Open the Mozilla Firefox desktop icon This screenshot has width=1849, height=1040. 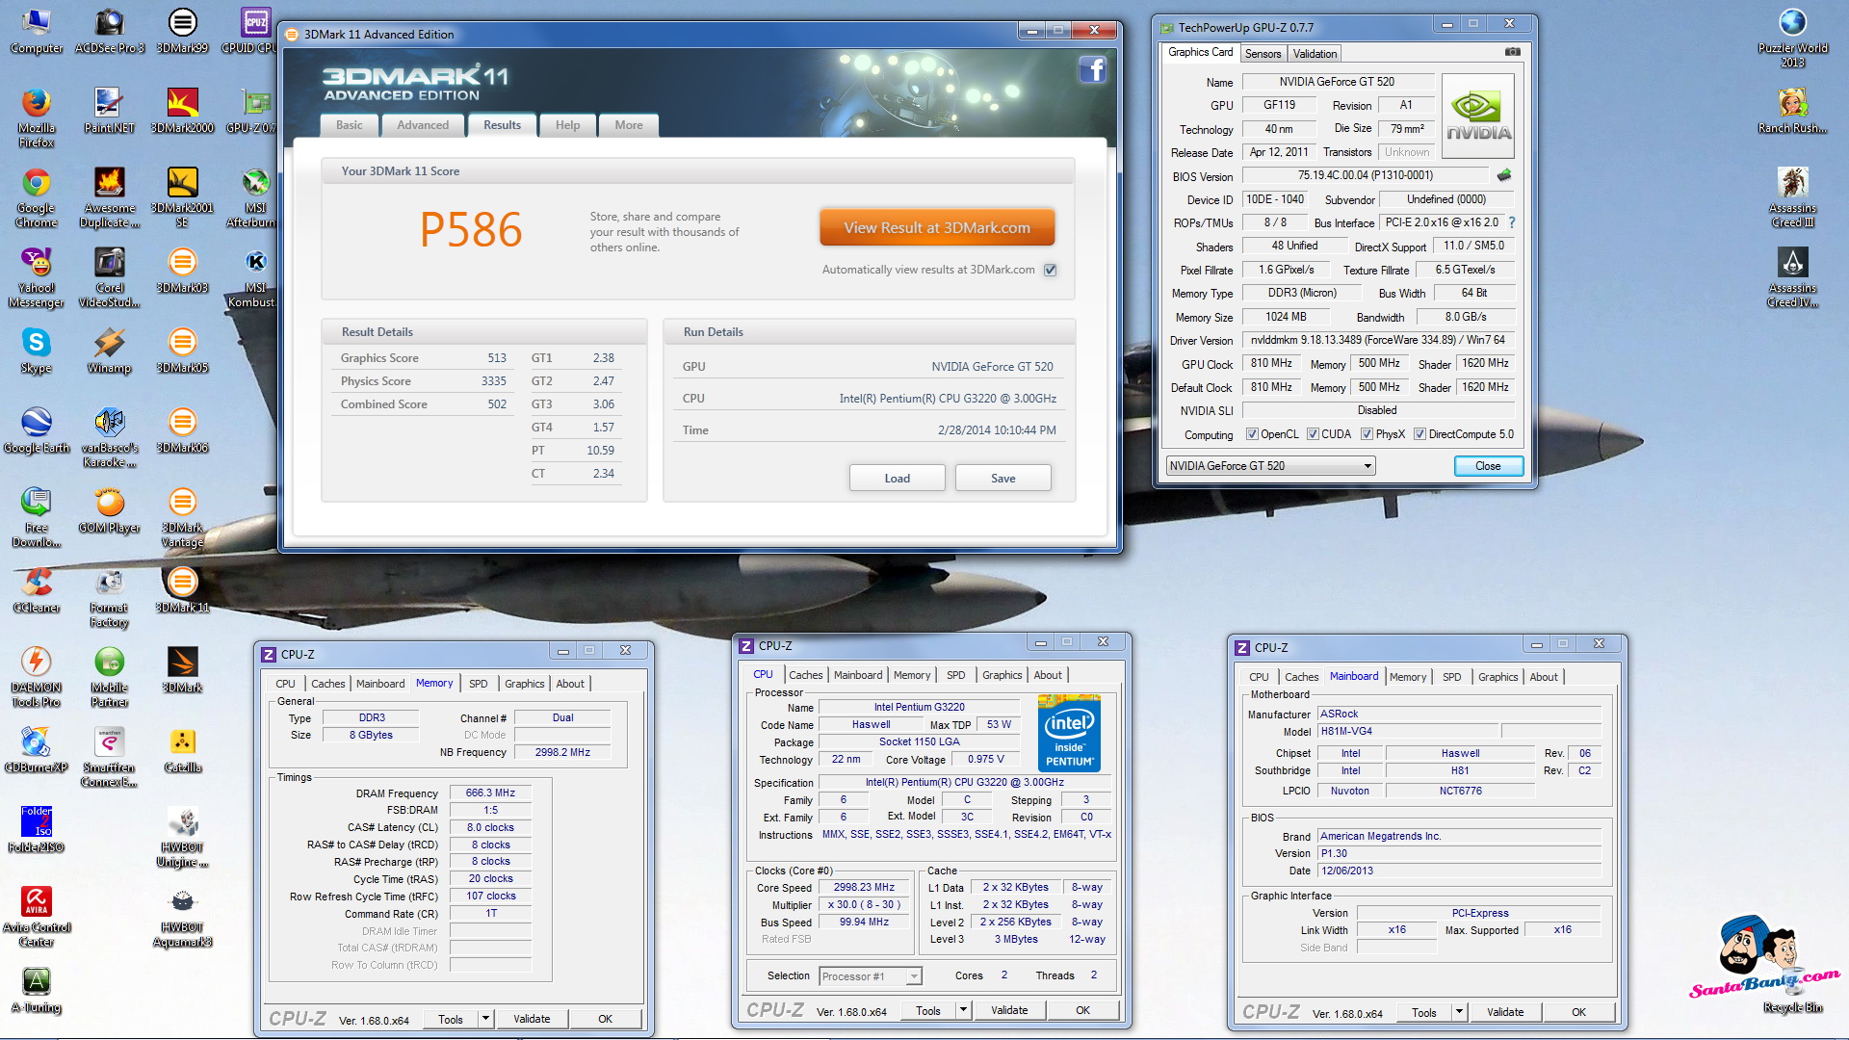point(37,117)
